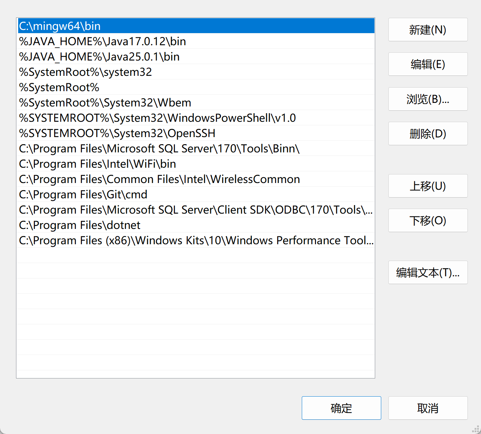Select the System32\OpenSSH path entry
Image resolution: width=481 pixels, height=434 pixels.
pyautogui.click(x=196, y=133)
